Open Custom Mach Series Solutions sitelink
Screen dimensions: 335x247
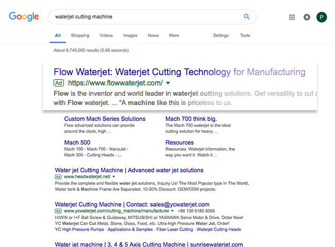105,119
